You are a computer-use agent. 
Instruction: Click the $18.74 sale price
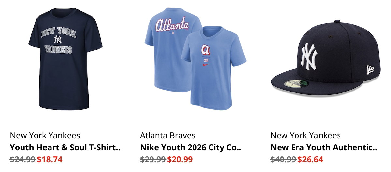click(x=50, y=159)
